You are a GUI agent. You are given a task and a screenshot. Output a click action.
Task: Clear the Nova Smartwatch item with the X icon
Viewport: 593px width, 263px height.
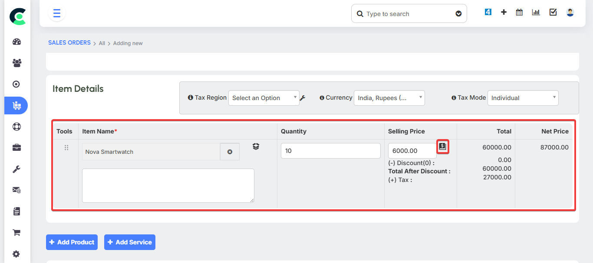point(230,152)
